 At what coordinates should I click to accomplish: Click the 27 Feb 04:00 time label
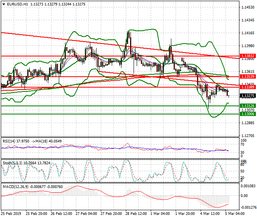(x=86, y=214)
